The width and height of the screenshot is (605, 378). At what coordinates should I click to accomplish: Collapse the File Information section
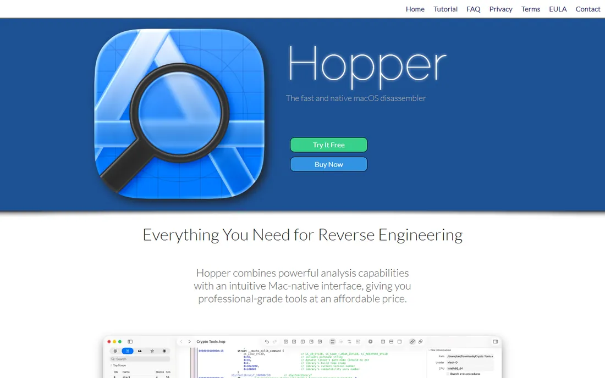click(429, 351)
